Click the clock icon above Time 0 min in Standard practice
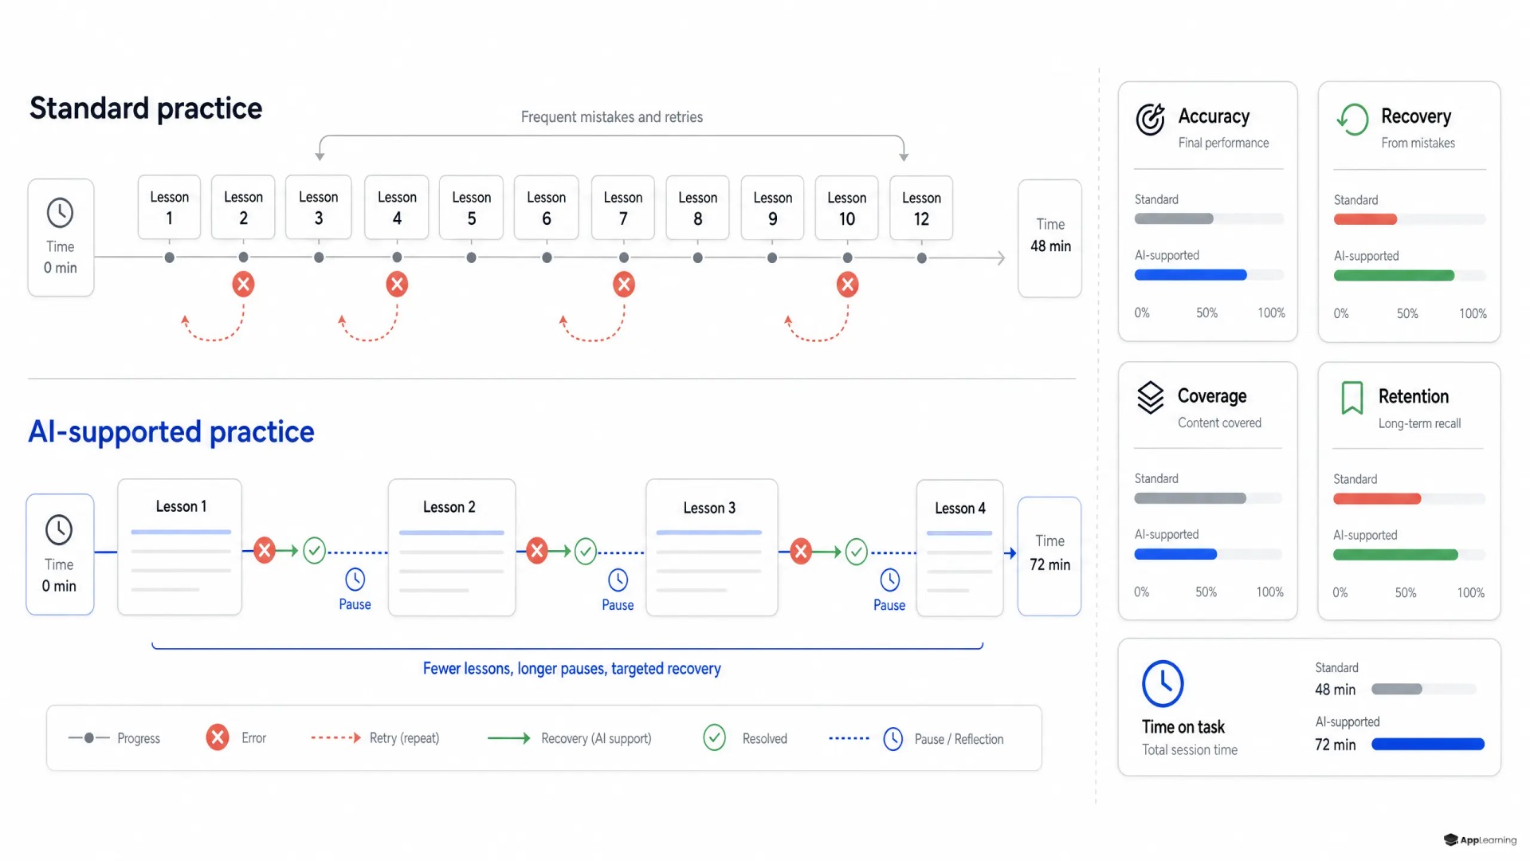Image resolution: width=1530 pixels, height=861 pixels. point(60,213)
